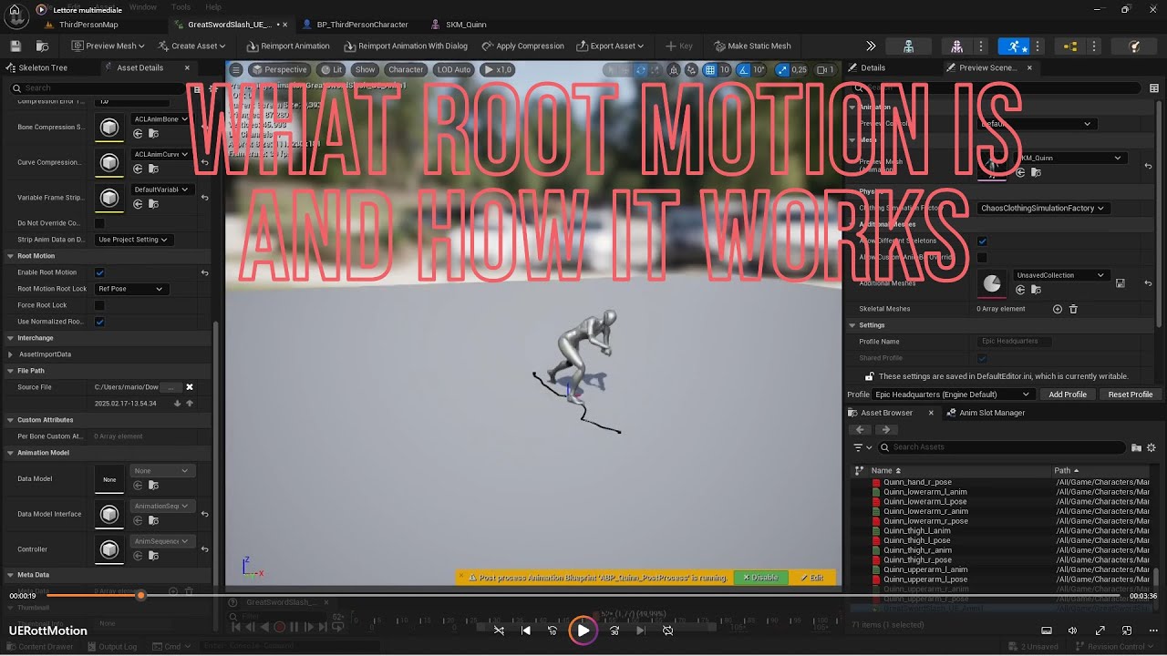Open the Root Motion Root Lock dropdown
This screenshot has height=656, width=1167.
(132, 289)
